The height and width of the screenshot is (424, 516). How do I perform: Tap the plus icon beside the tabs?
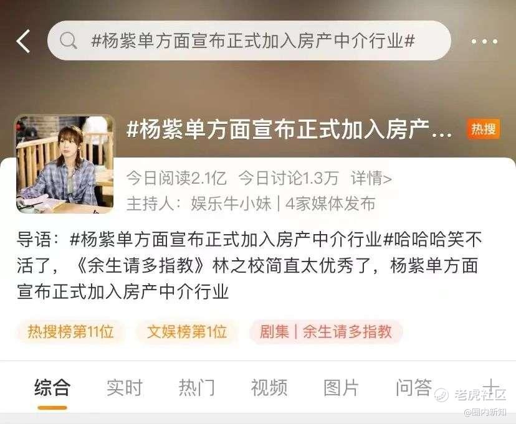(490, 387)
